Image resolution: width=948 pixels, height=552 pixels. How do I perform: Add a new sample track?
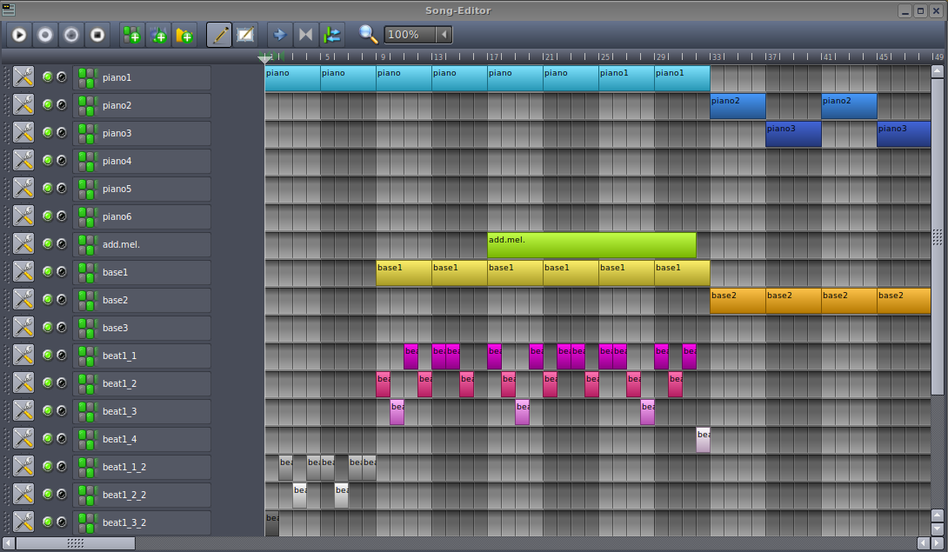158,35
